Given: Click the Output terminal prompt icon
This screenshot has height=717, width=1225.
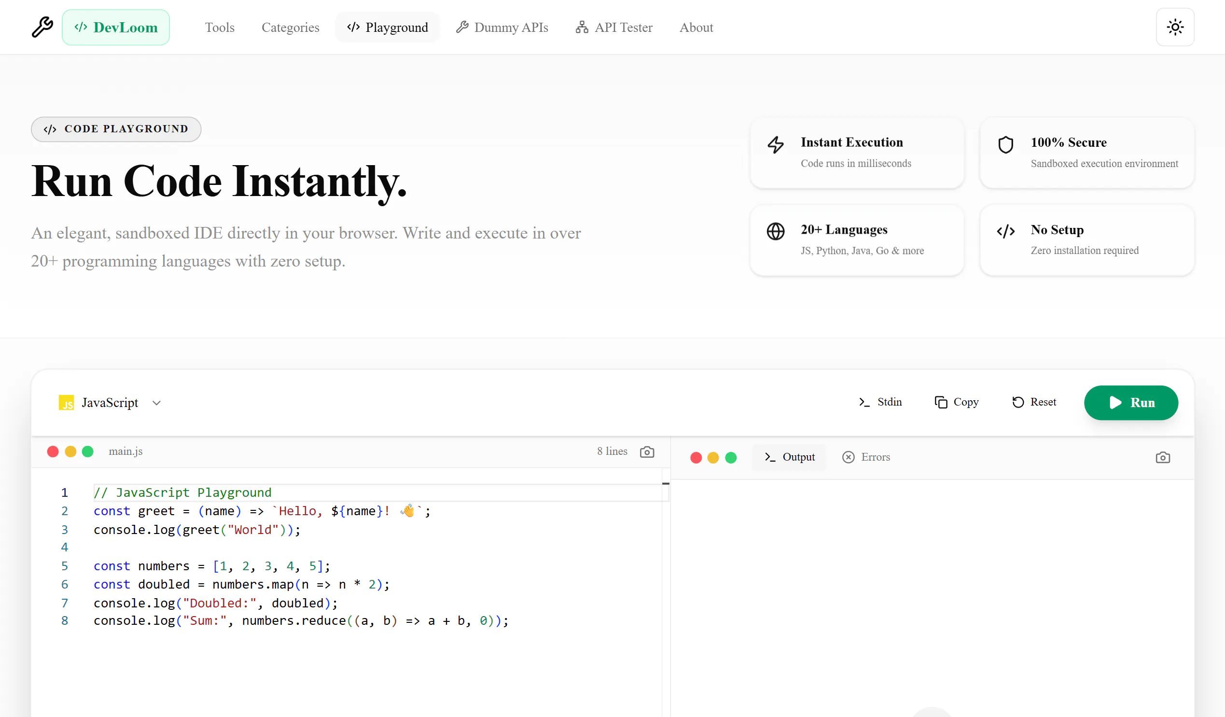Looking at the screenshot, I should (x=770, y=457).
